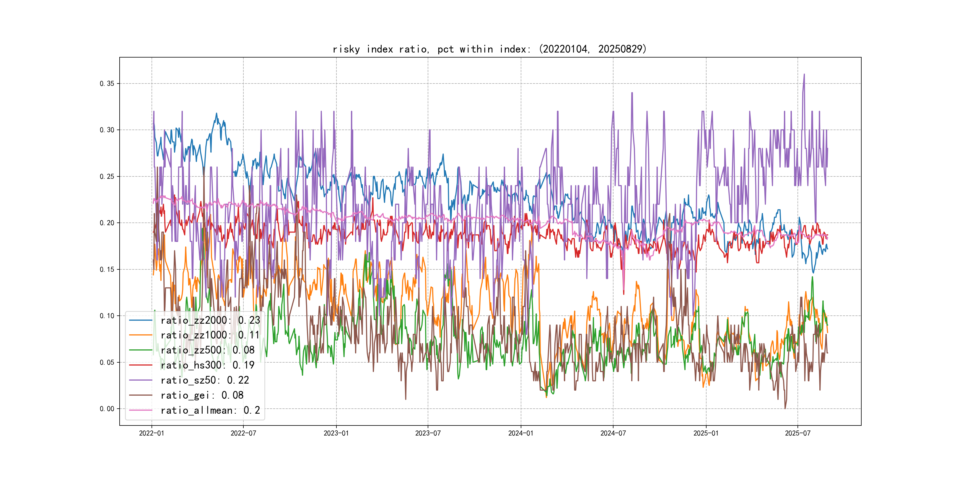Click the pink ratio_allmean legend line
Image resolution: width=957 pixels, height=478 pixels.
(140, 410)
